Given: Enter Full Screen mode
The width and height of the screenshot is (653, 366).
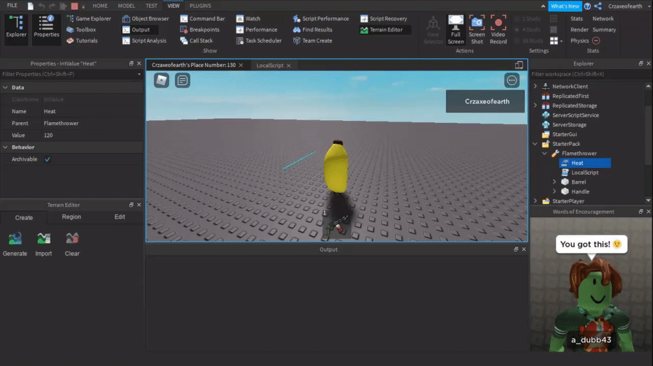Looking at the screenshot, I should point(456,29).
